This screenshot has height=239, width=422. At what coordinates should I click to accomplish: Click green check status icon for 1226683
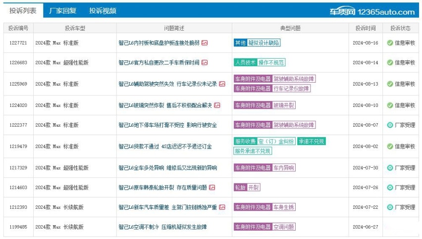pos(390,62)
